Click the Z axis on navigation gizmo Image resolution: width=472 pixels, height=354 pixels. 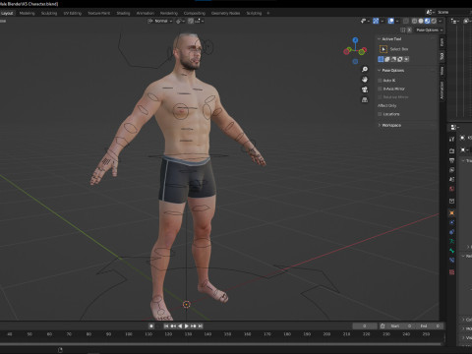pyautogui.click(x=355, y=40)
